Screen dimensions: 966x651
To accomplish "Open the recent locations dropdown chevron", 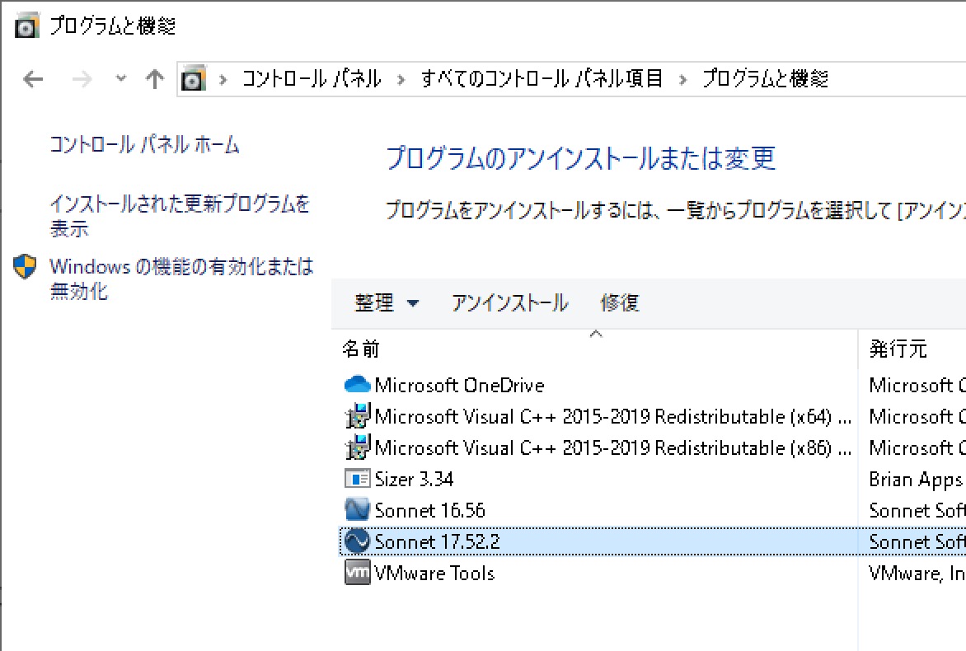I will [x=120, y=78].
